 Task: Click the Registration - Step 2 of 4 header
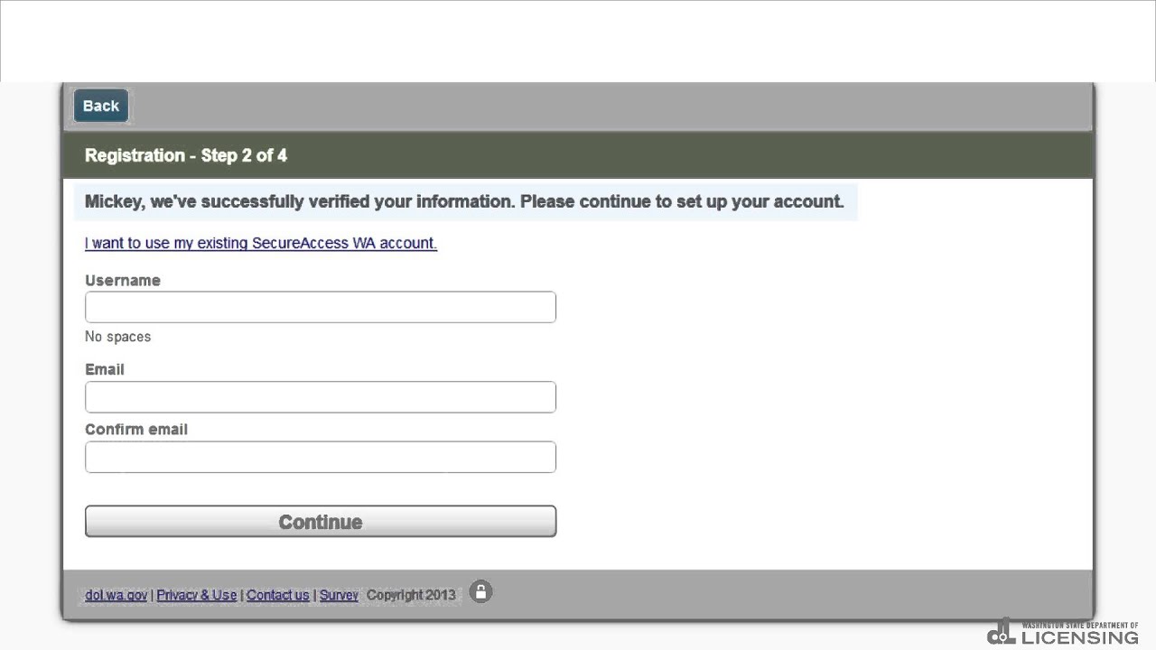tap(186, 155)
